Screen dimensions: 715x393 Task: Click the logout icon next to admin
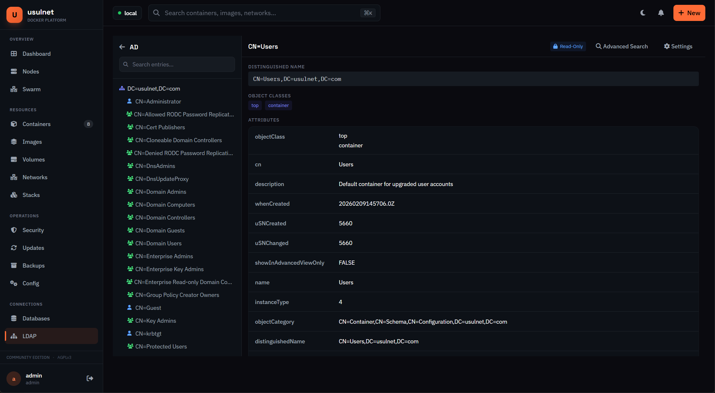[x=90, y=378]
